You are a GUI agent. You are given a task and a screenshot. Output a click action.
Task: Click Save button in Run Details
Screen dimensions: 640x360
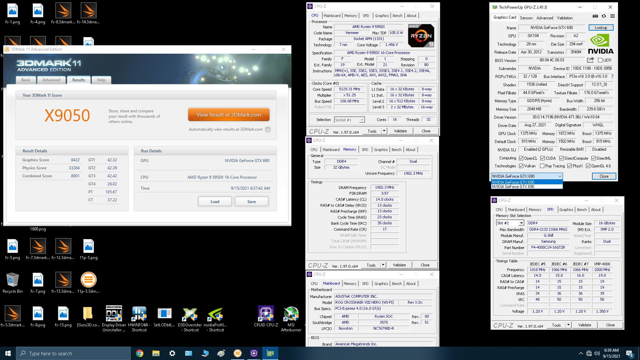252,201
